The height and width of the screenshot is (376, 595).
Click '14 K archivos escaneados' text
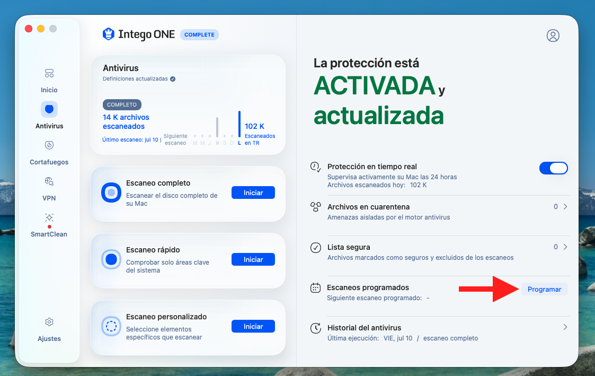coord(126,122)
